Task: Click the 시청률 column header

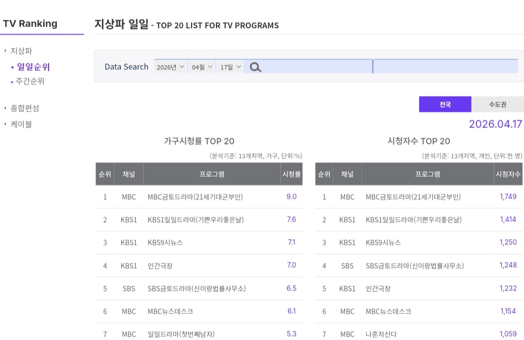Action: click(292, 174)
